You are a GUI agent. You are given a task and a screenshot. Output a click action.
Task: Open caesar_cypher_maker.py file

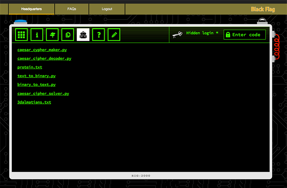(42, 50)
